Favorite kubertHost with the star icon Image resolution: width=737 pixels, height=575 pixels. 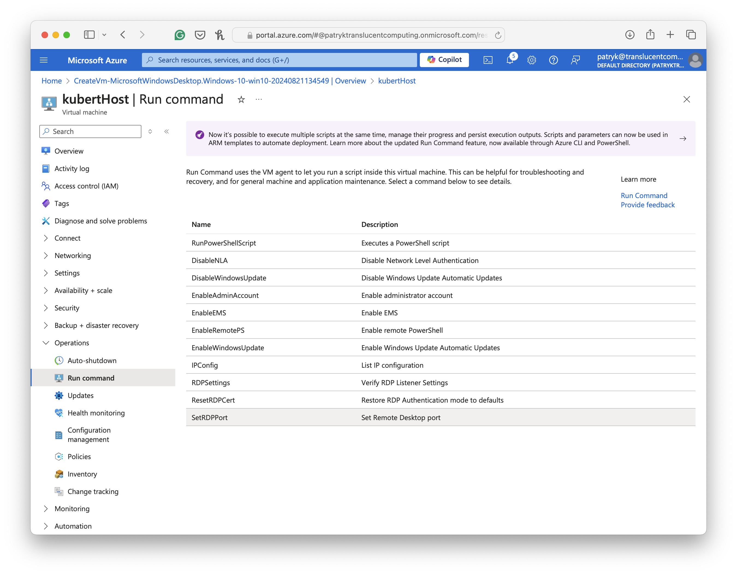point(241,100)
